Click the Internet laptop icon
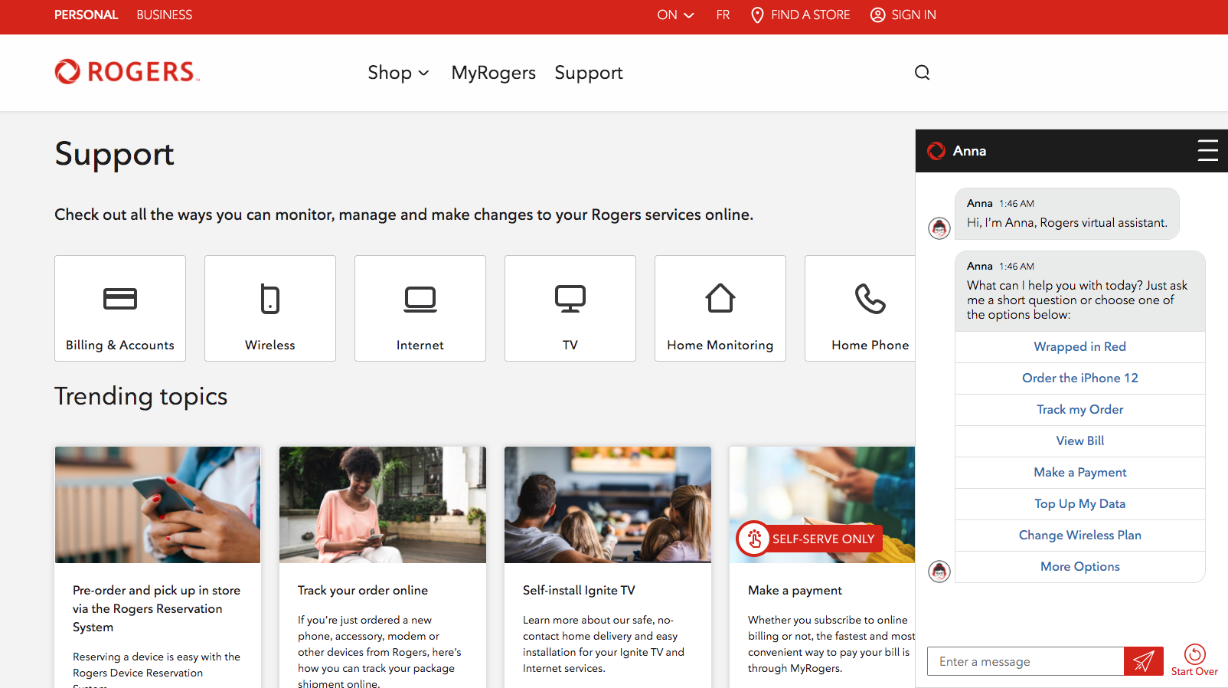 (420, 299)
